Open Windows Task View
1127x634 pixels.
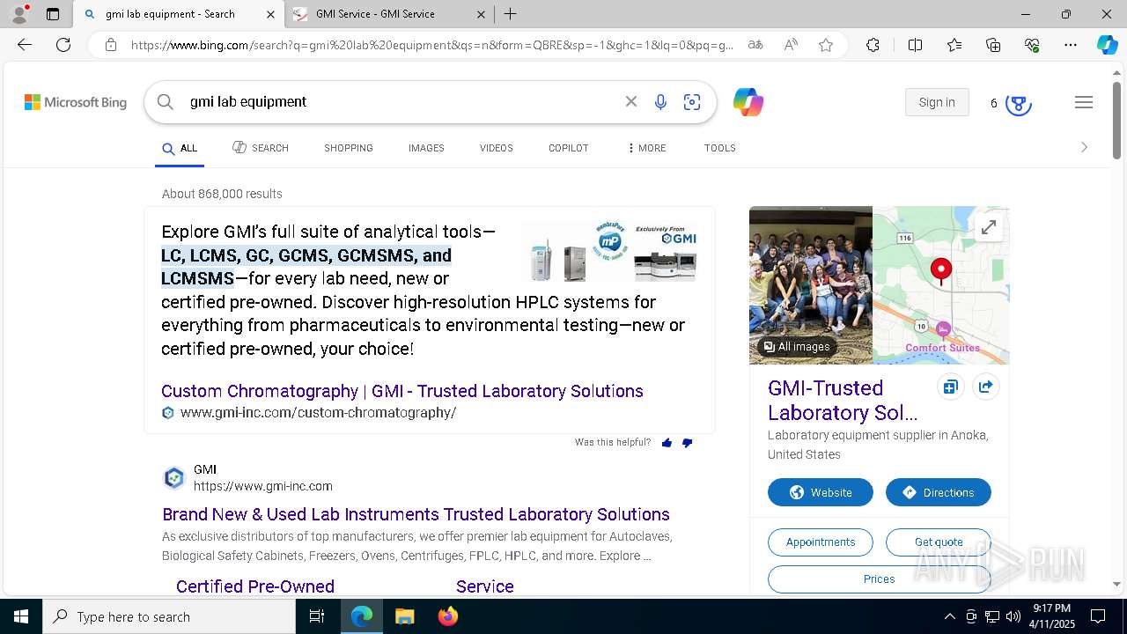click(317, 616)
